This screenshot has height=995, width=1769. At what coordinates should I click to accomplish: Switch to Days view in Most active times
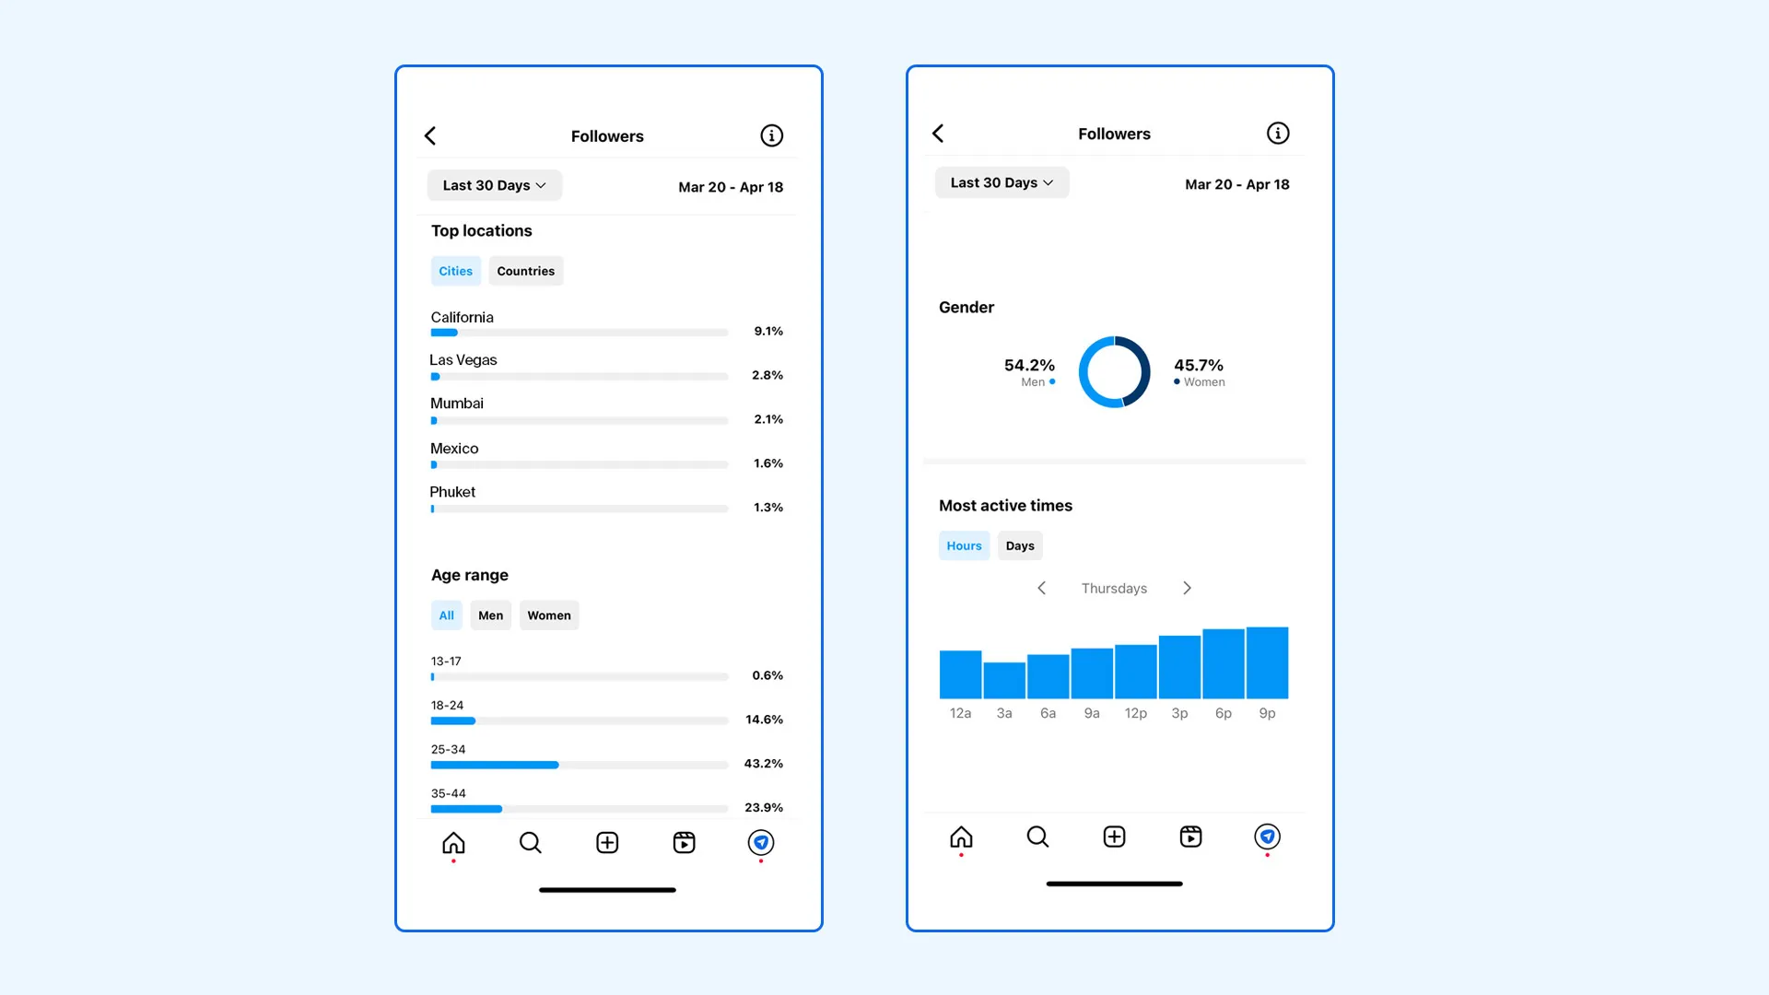coord(1019,544)
